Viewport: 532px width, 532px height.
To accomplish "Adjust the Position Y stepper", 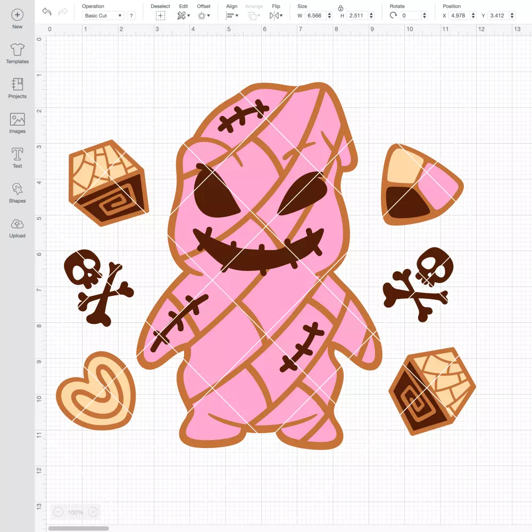I will coord(512,15).
